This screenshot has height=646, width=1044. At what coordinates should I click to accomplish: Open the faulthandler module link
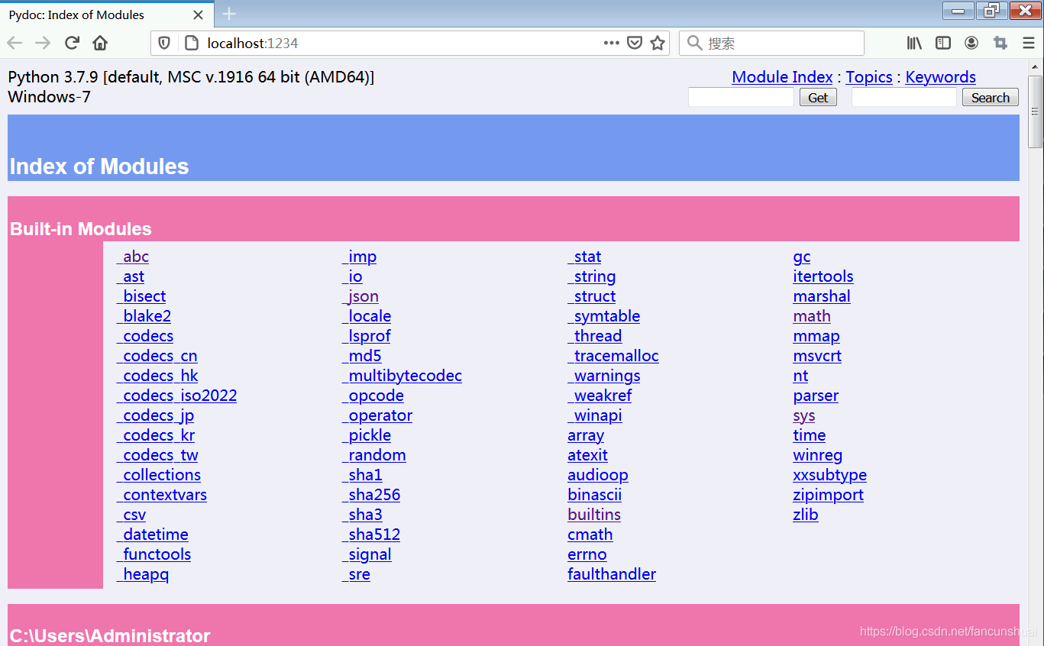[612, 574]
